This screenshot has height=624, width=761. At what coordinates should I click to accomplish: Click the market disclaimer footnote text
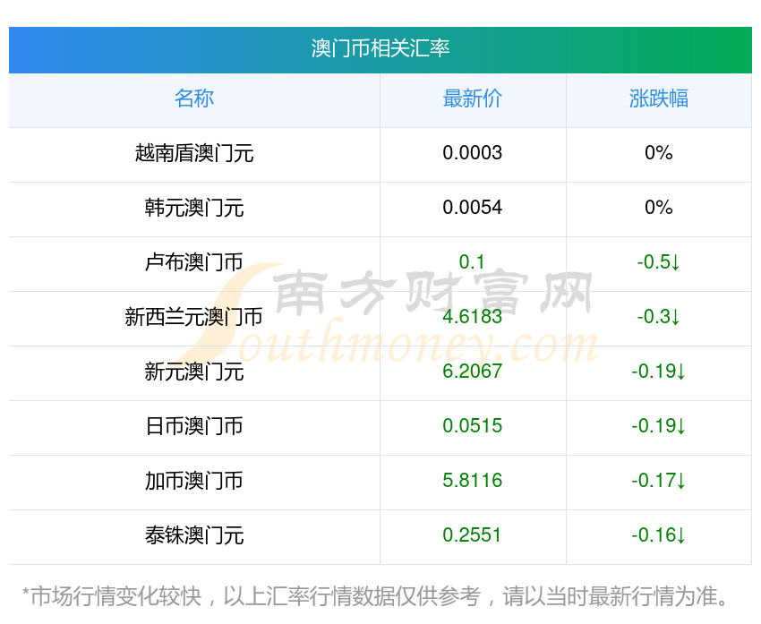tap(380, 596)
